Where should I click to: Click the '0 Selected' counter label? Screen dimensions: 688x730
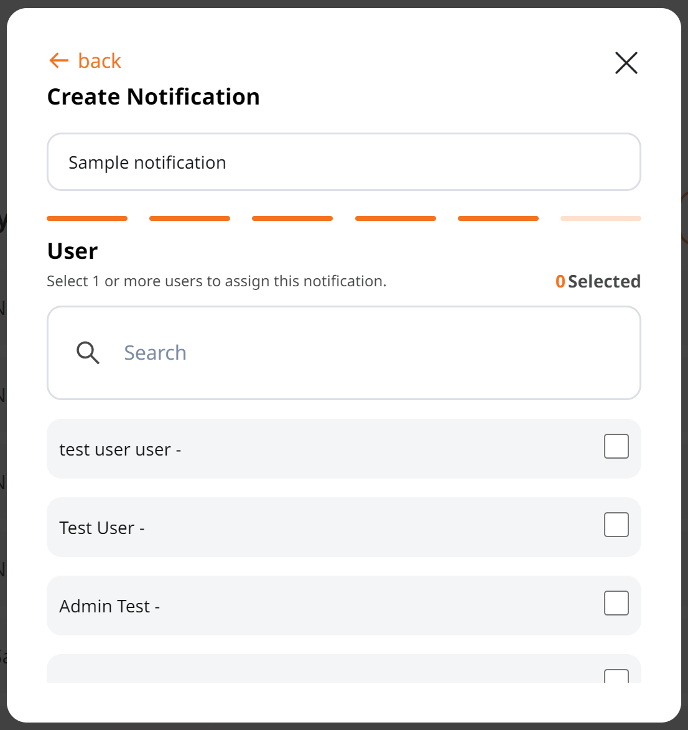click(598, 281)
